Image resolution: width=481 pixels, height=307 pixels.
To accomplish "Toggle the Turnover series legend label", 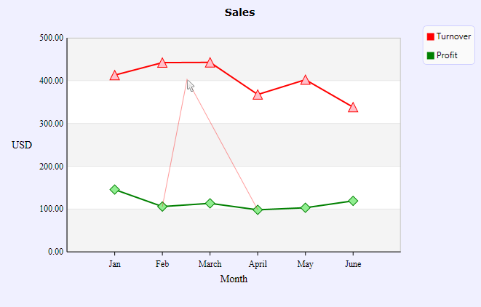I will coord(453,36).
